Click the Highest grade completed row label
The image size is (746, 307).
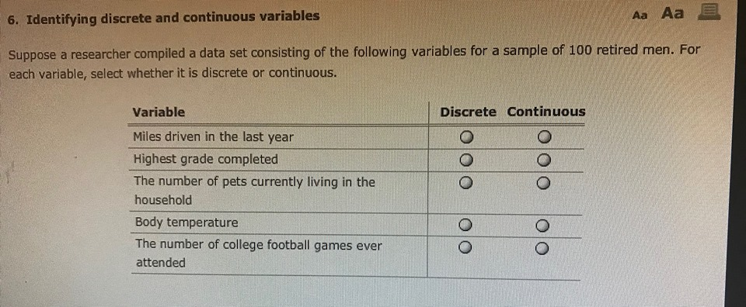point(205,160)
